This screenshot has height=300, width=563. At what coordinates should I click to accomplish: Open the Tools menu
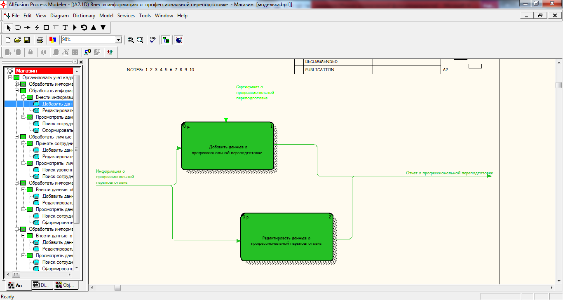[x=145, y=16]
